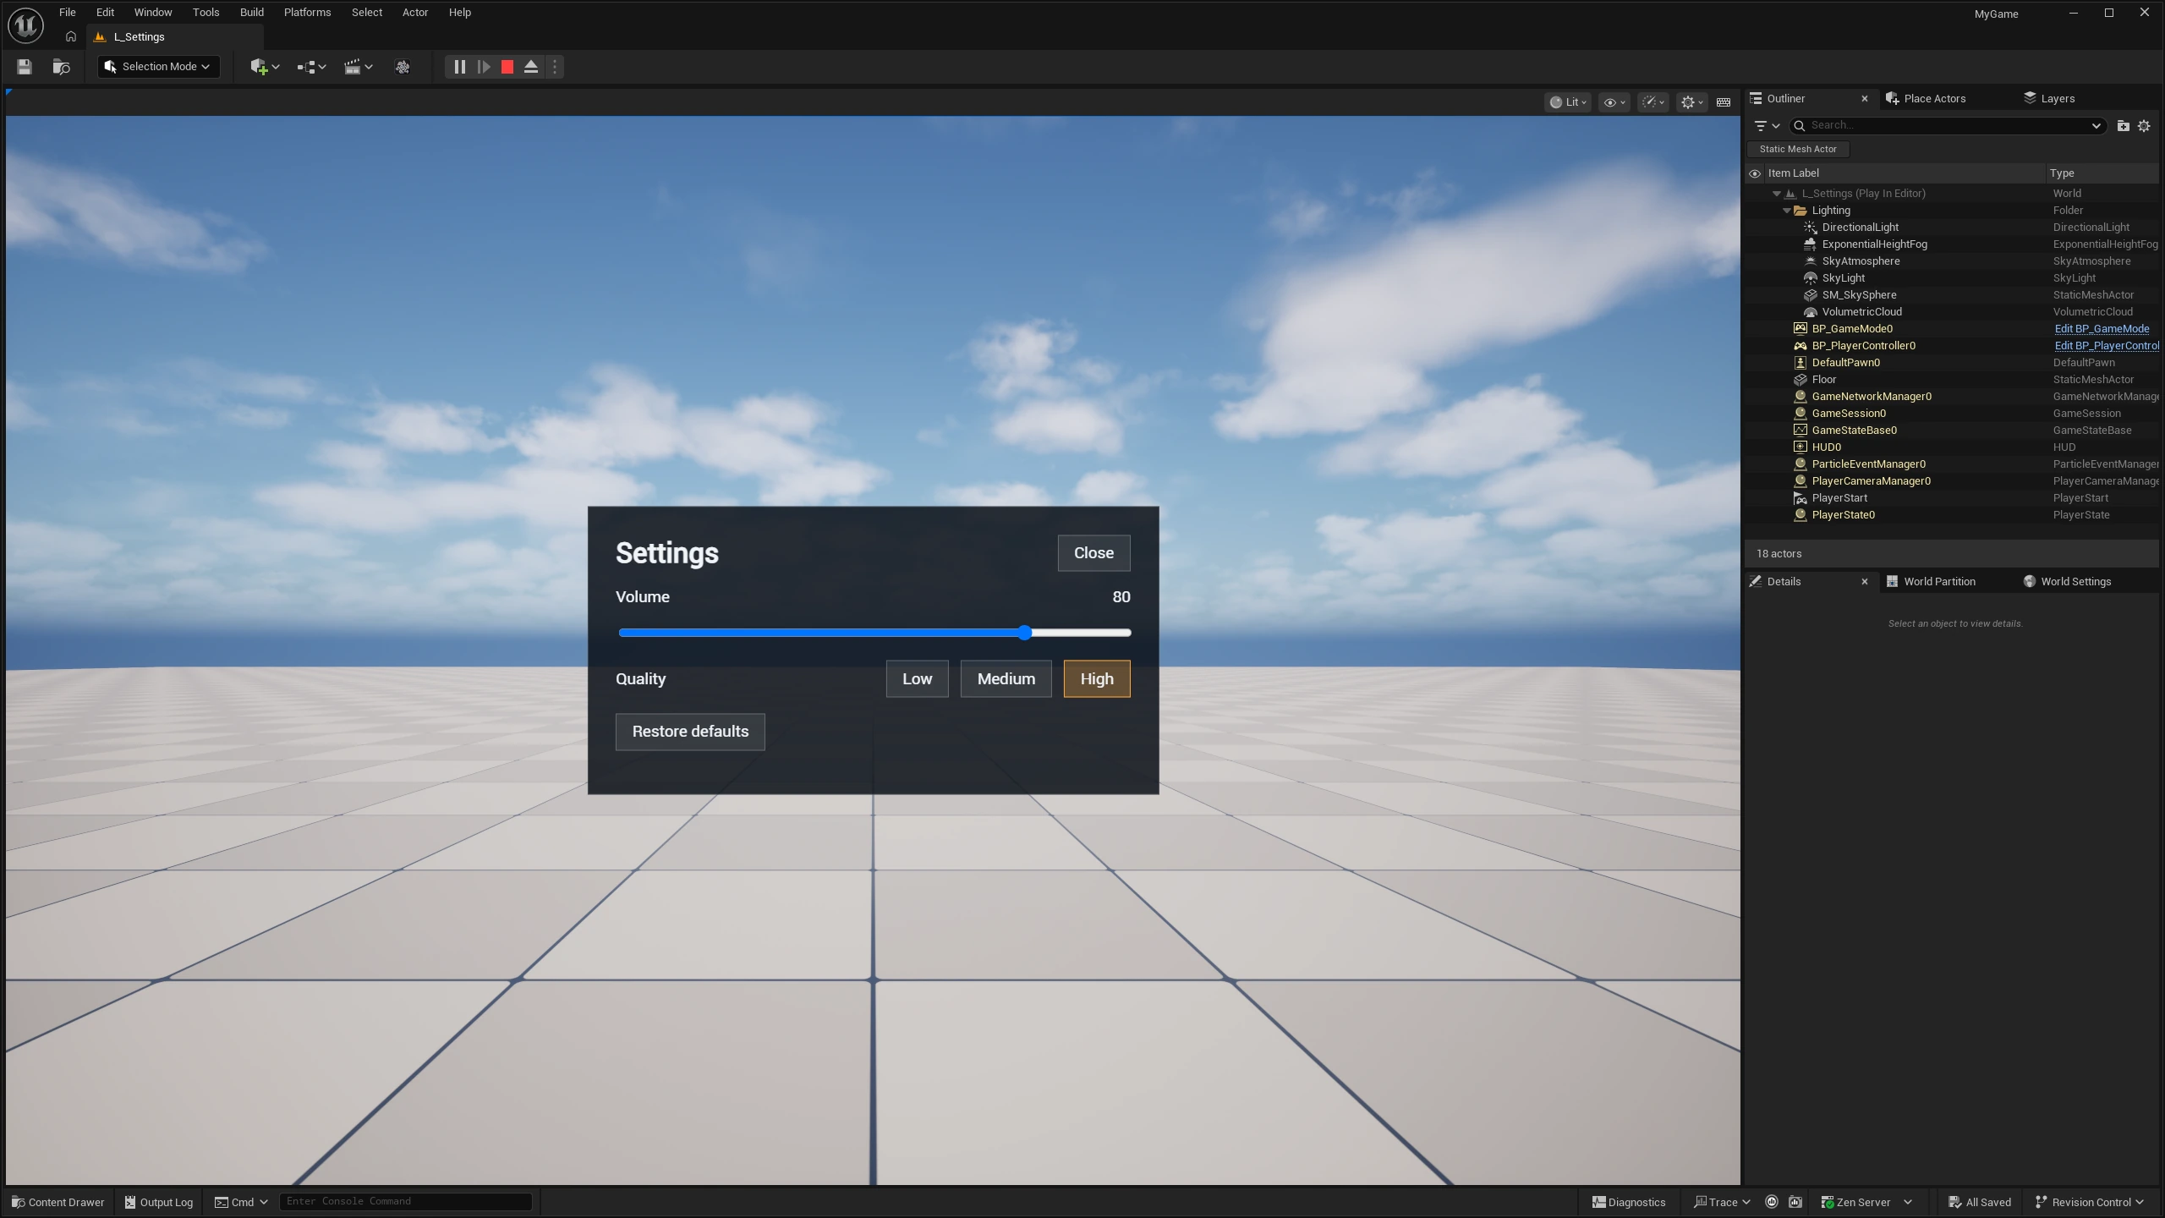The width and height of the screenshot is (2165, 1218).
Task: Focus the Enter Console Command field
Action: coord(406,1201)
